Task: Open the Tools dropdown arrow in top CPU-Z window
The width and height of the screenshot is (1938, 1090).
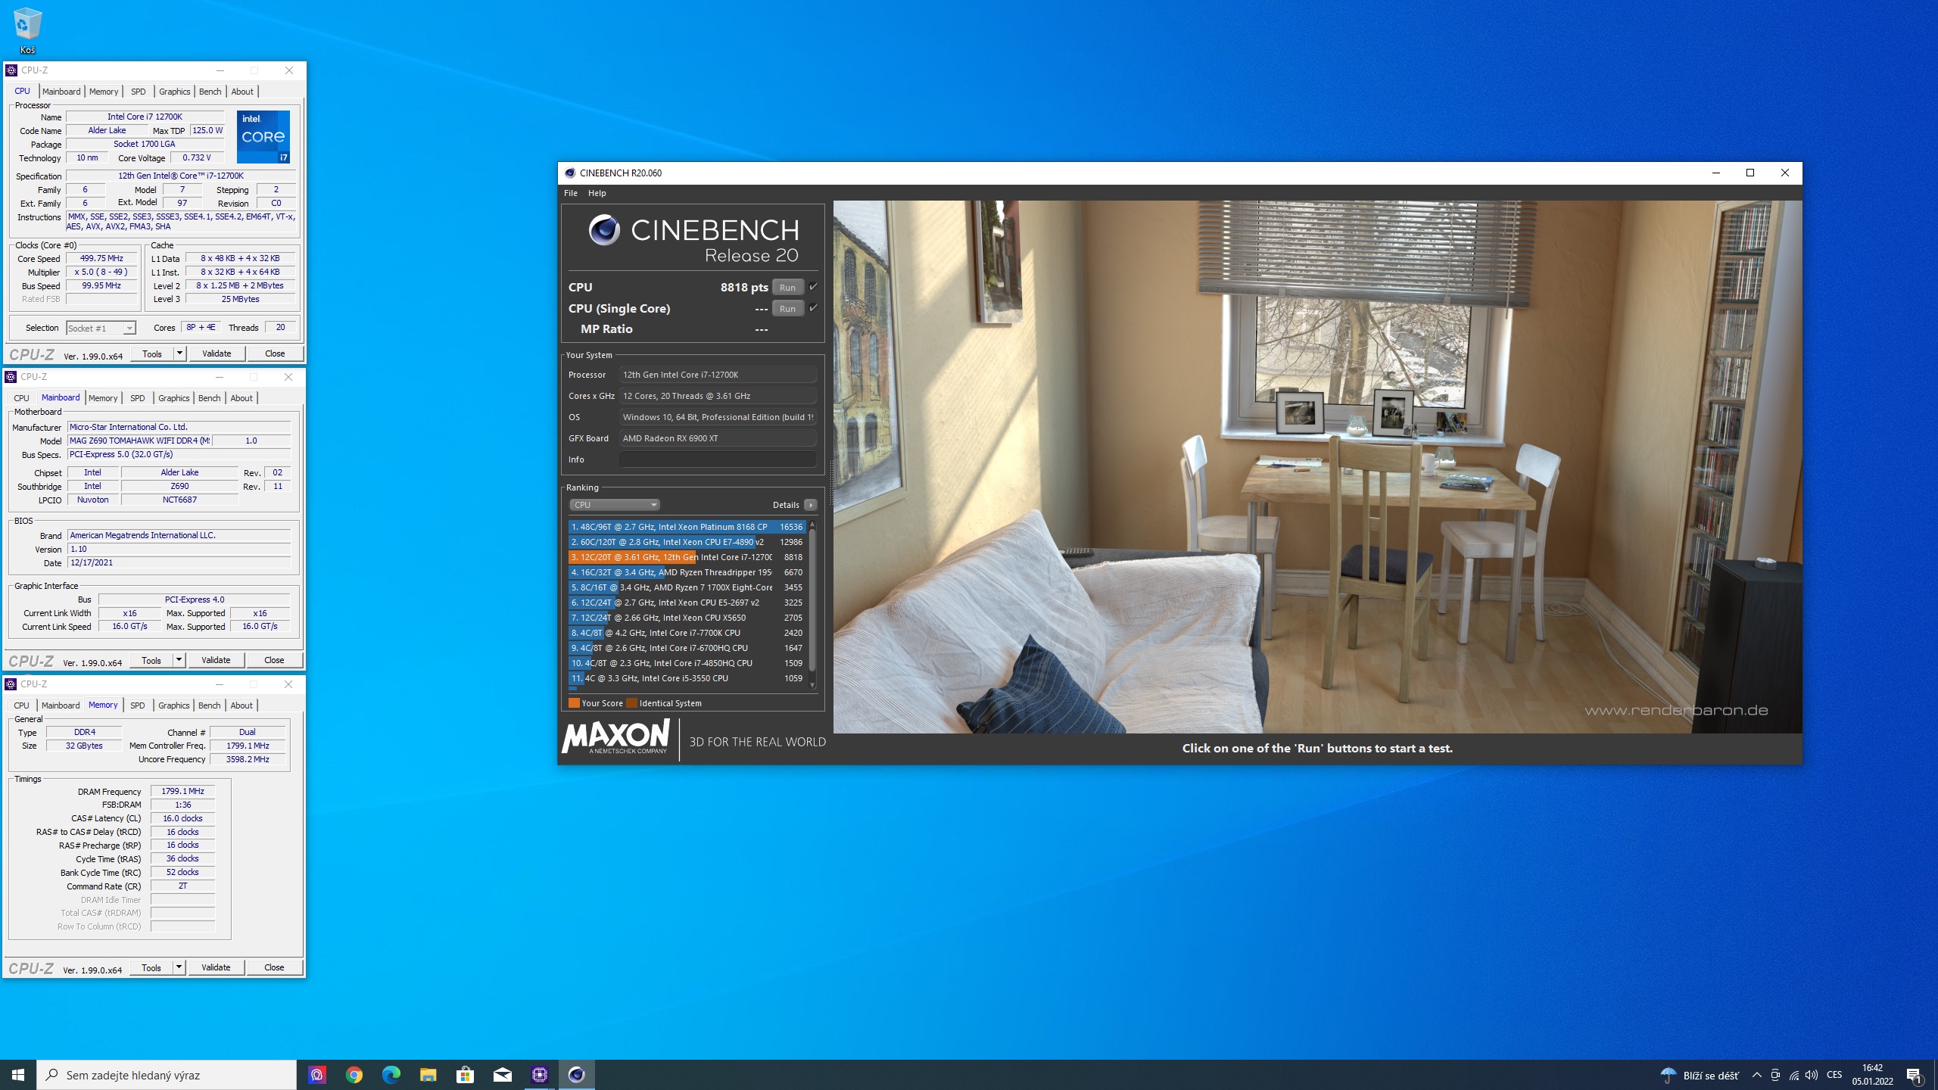Action: click(x=179, y=353)
